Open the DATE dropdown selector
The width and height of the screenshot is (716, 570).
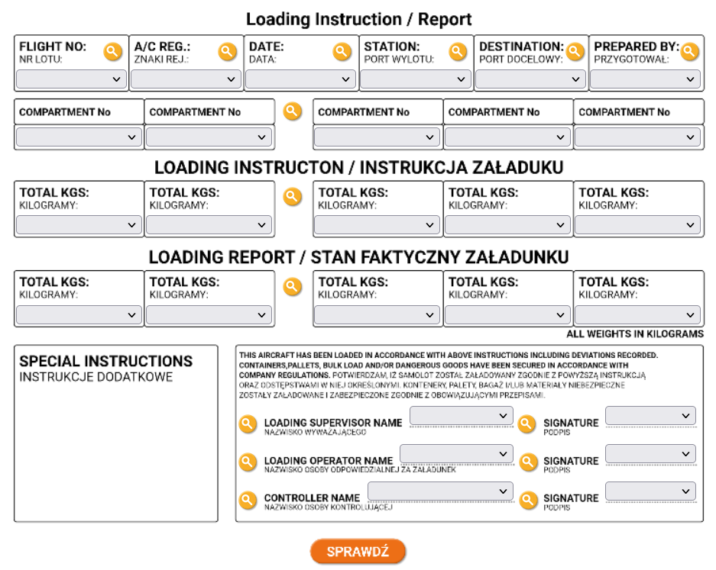point(300,79)
